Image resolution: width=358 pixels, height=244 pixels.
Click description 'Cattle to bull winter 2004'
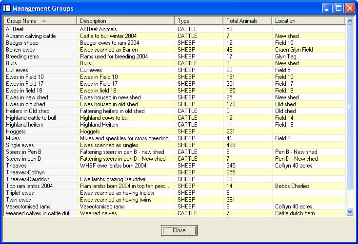pyautogui.click(x=108, y=36)
